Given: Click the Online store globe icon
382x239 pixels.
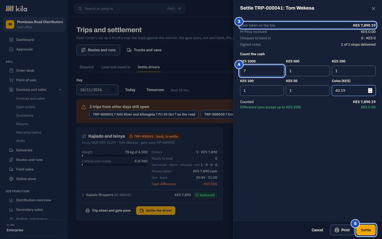Looking at the screenshot, I should (11, 179).
